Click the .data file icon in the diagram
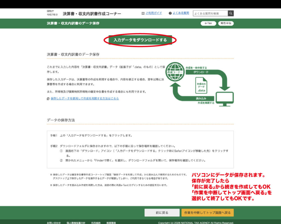Viewport: 281px width, 224px height. 201,85
